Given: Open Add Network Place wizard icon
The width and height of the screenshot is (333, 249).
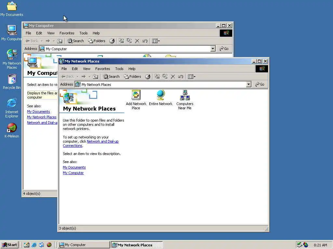Looking at the screenshot, I should click(x=136, y=100).
